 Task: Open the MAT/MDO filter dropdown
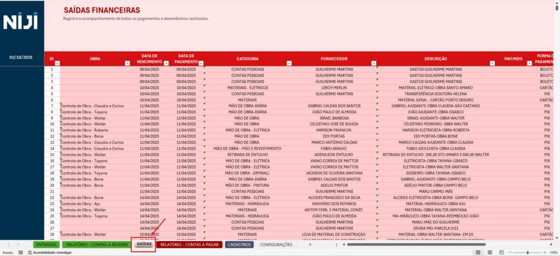pos(529,63)
